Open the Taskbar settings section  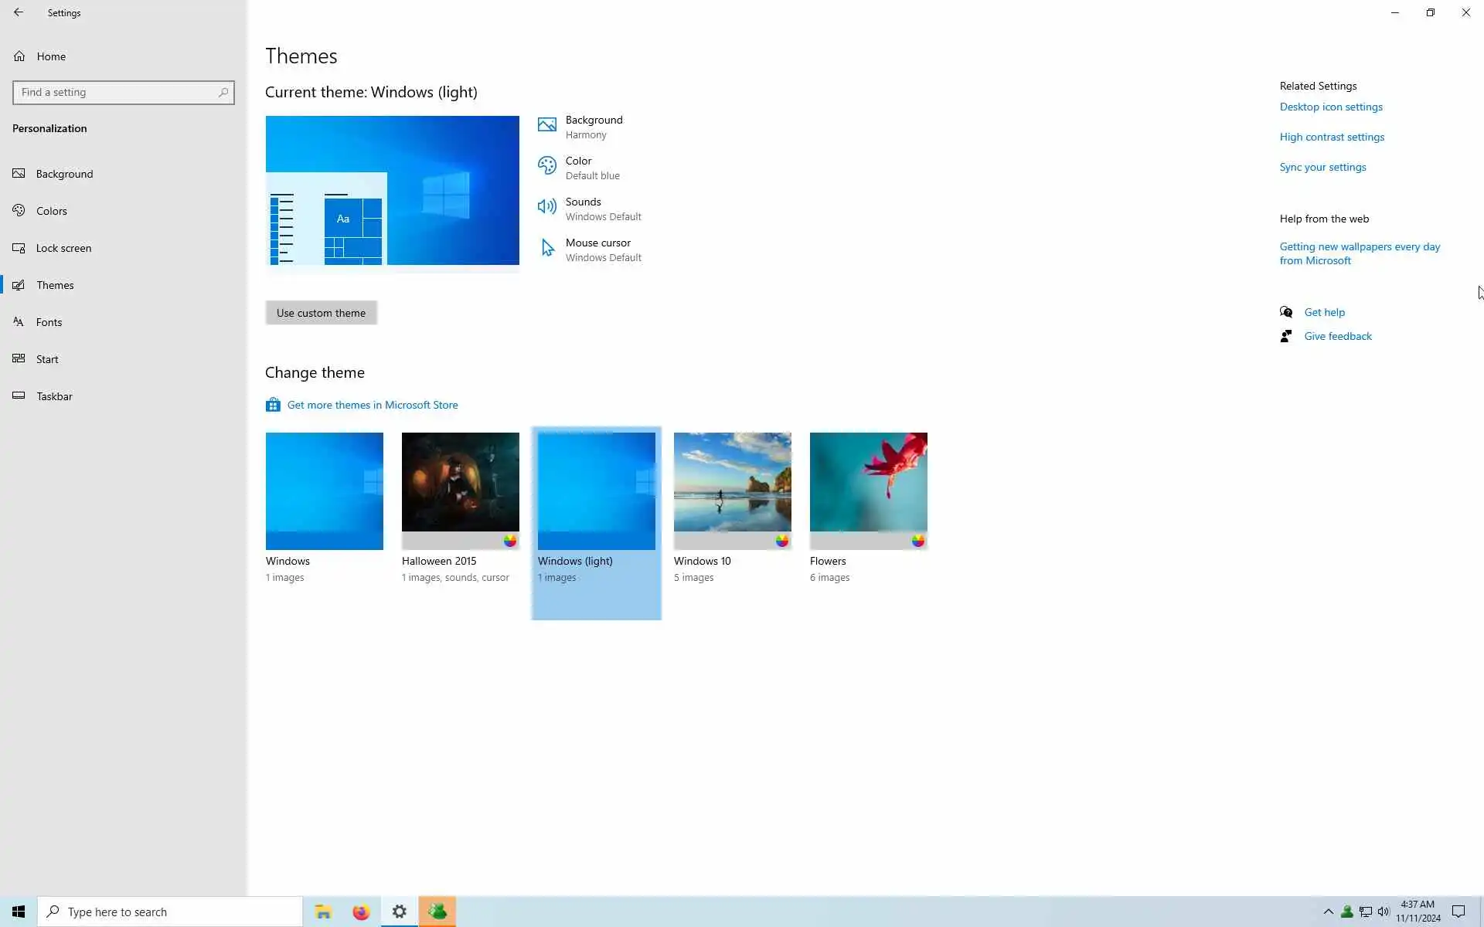pyautogui.click(x=54, y=396)
